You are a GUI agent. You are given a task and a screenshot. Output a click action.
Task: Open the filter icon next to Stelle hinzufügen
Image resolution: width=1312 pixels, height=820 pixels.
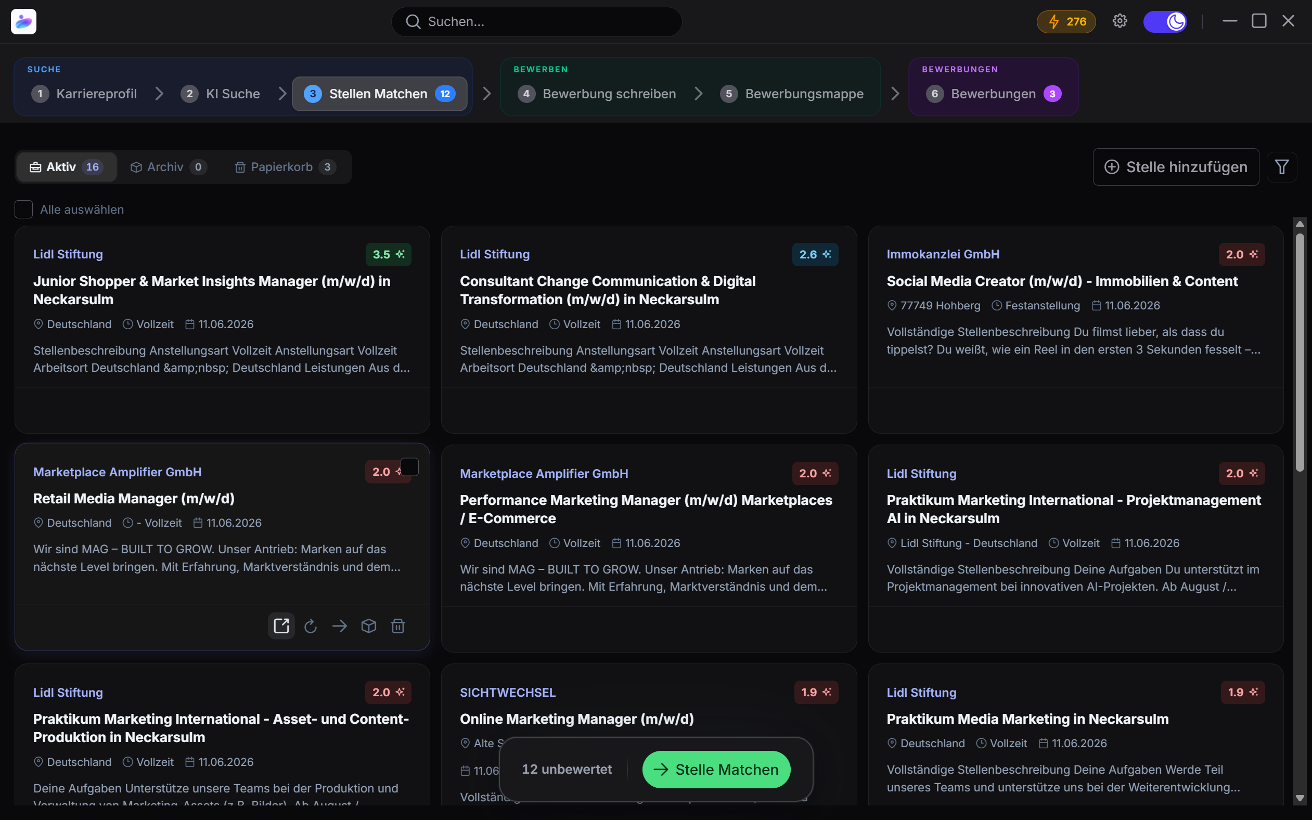click(1282, 167)
